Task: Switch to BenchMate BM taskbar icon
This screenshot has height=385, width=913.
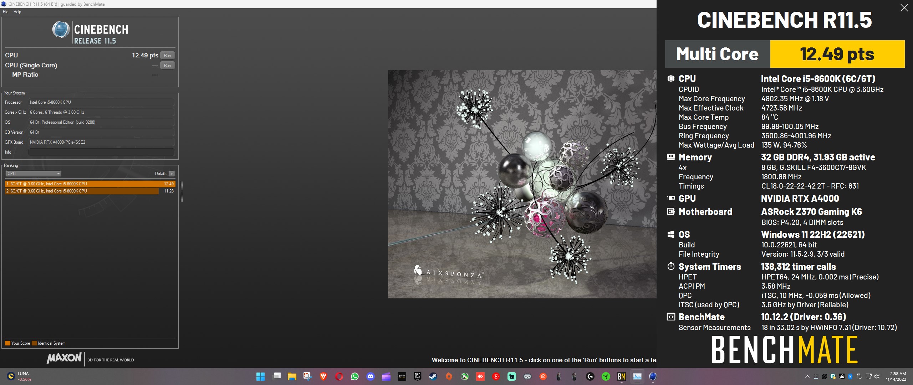Action: click(622, 376)
